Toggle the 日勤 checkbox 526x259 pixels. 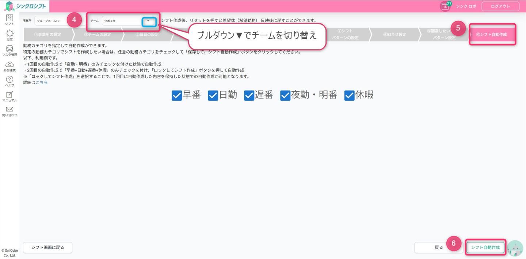(x=213, y=95)
